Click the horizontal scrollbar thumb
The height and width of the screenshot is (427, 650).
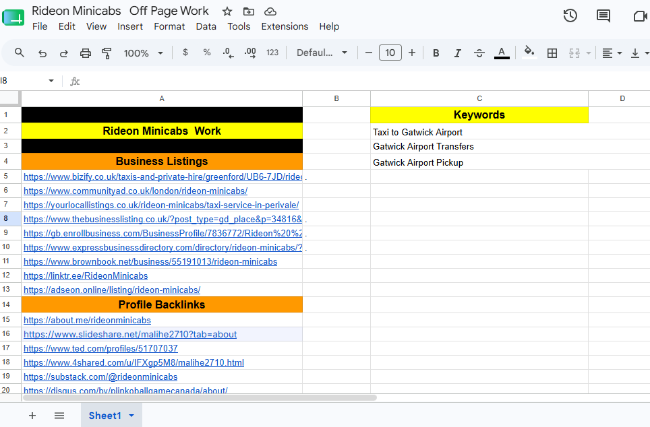[200, 397]
